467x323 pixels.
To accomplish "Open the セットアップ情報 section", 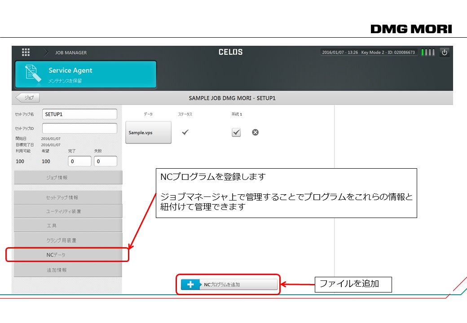I will (68, 197).
